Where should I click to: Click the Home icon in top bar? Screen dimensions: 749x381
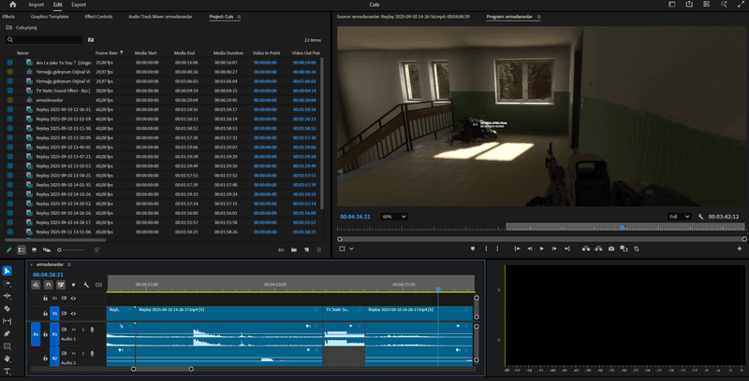12,5
